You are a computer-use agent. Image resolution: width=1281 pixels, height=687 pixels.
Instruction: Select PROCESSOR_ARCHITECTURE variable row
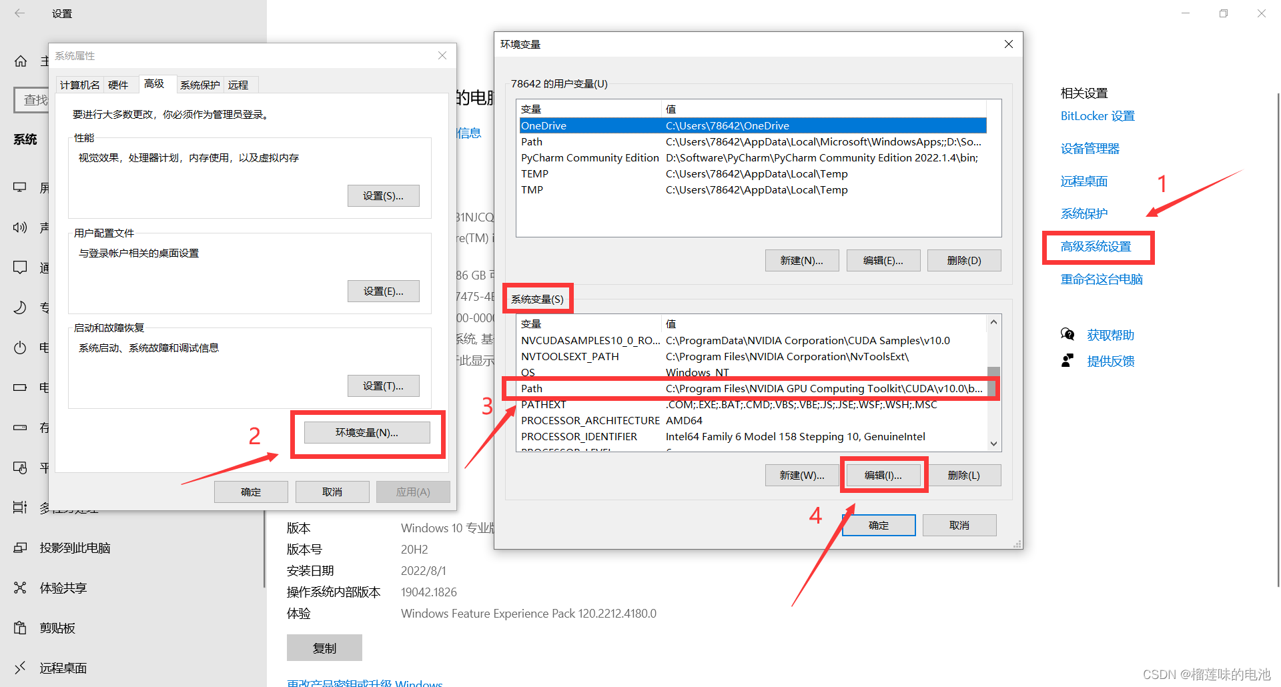pos(753,420)
